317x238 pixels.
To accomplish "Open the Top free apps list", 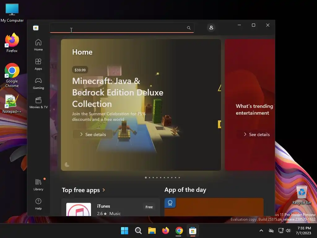I will (x=81, y=190).
